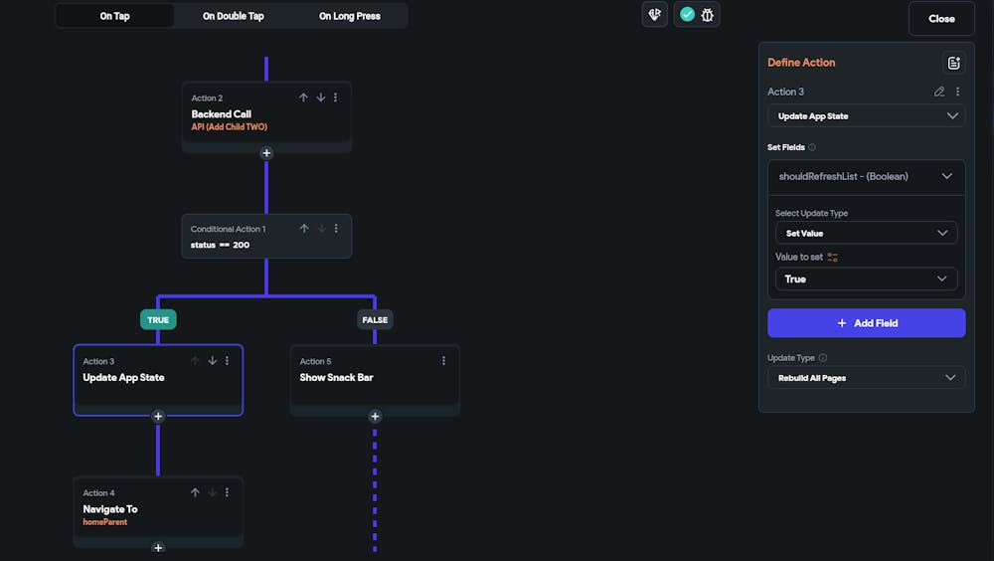Select the TRUE branch label
This screenshot has width=994, height=561.
pos(158,320)
